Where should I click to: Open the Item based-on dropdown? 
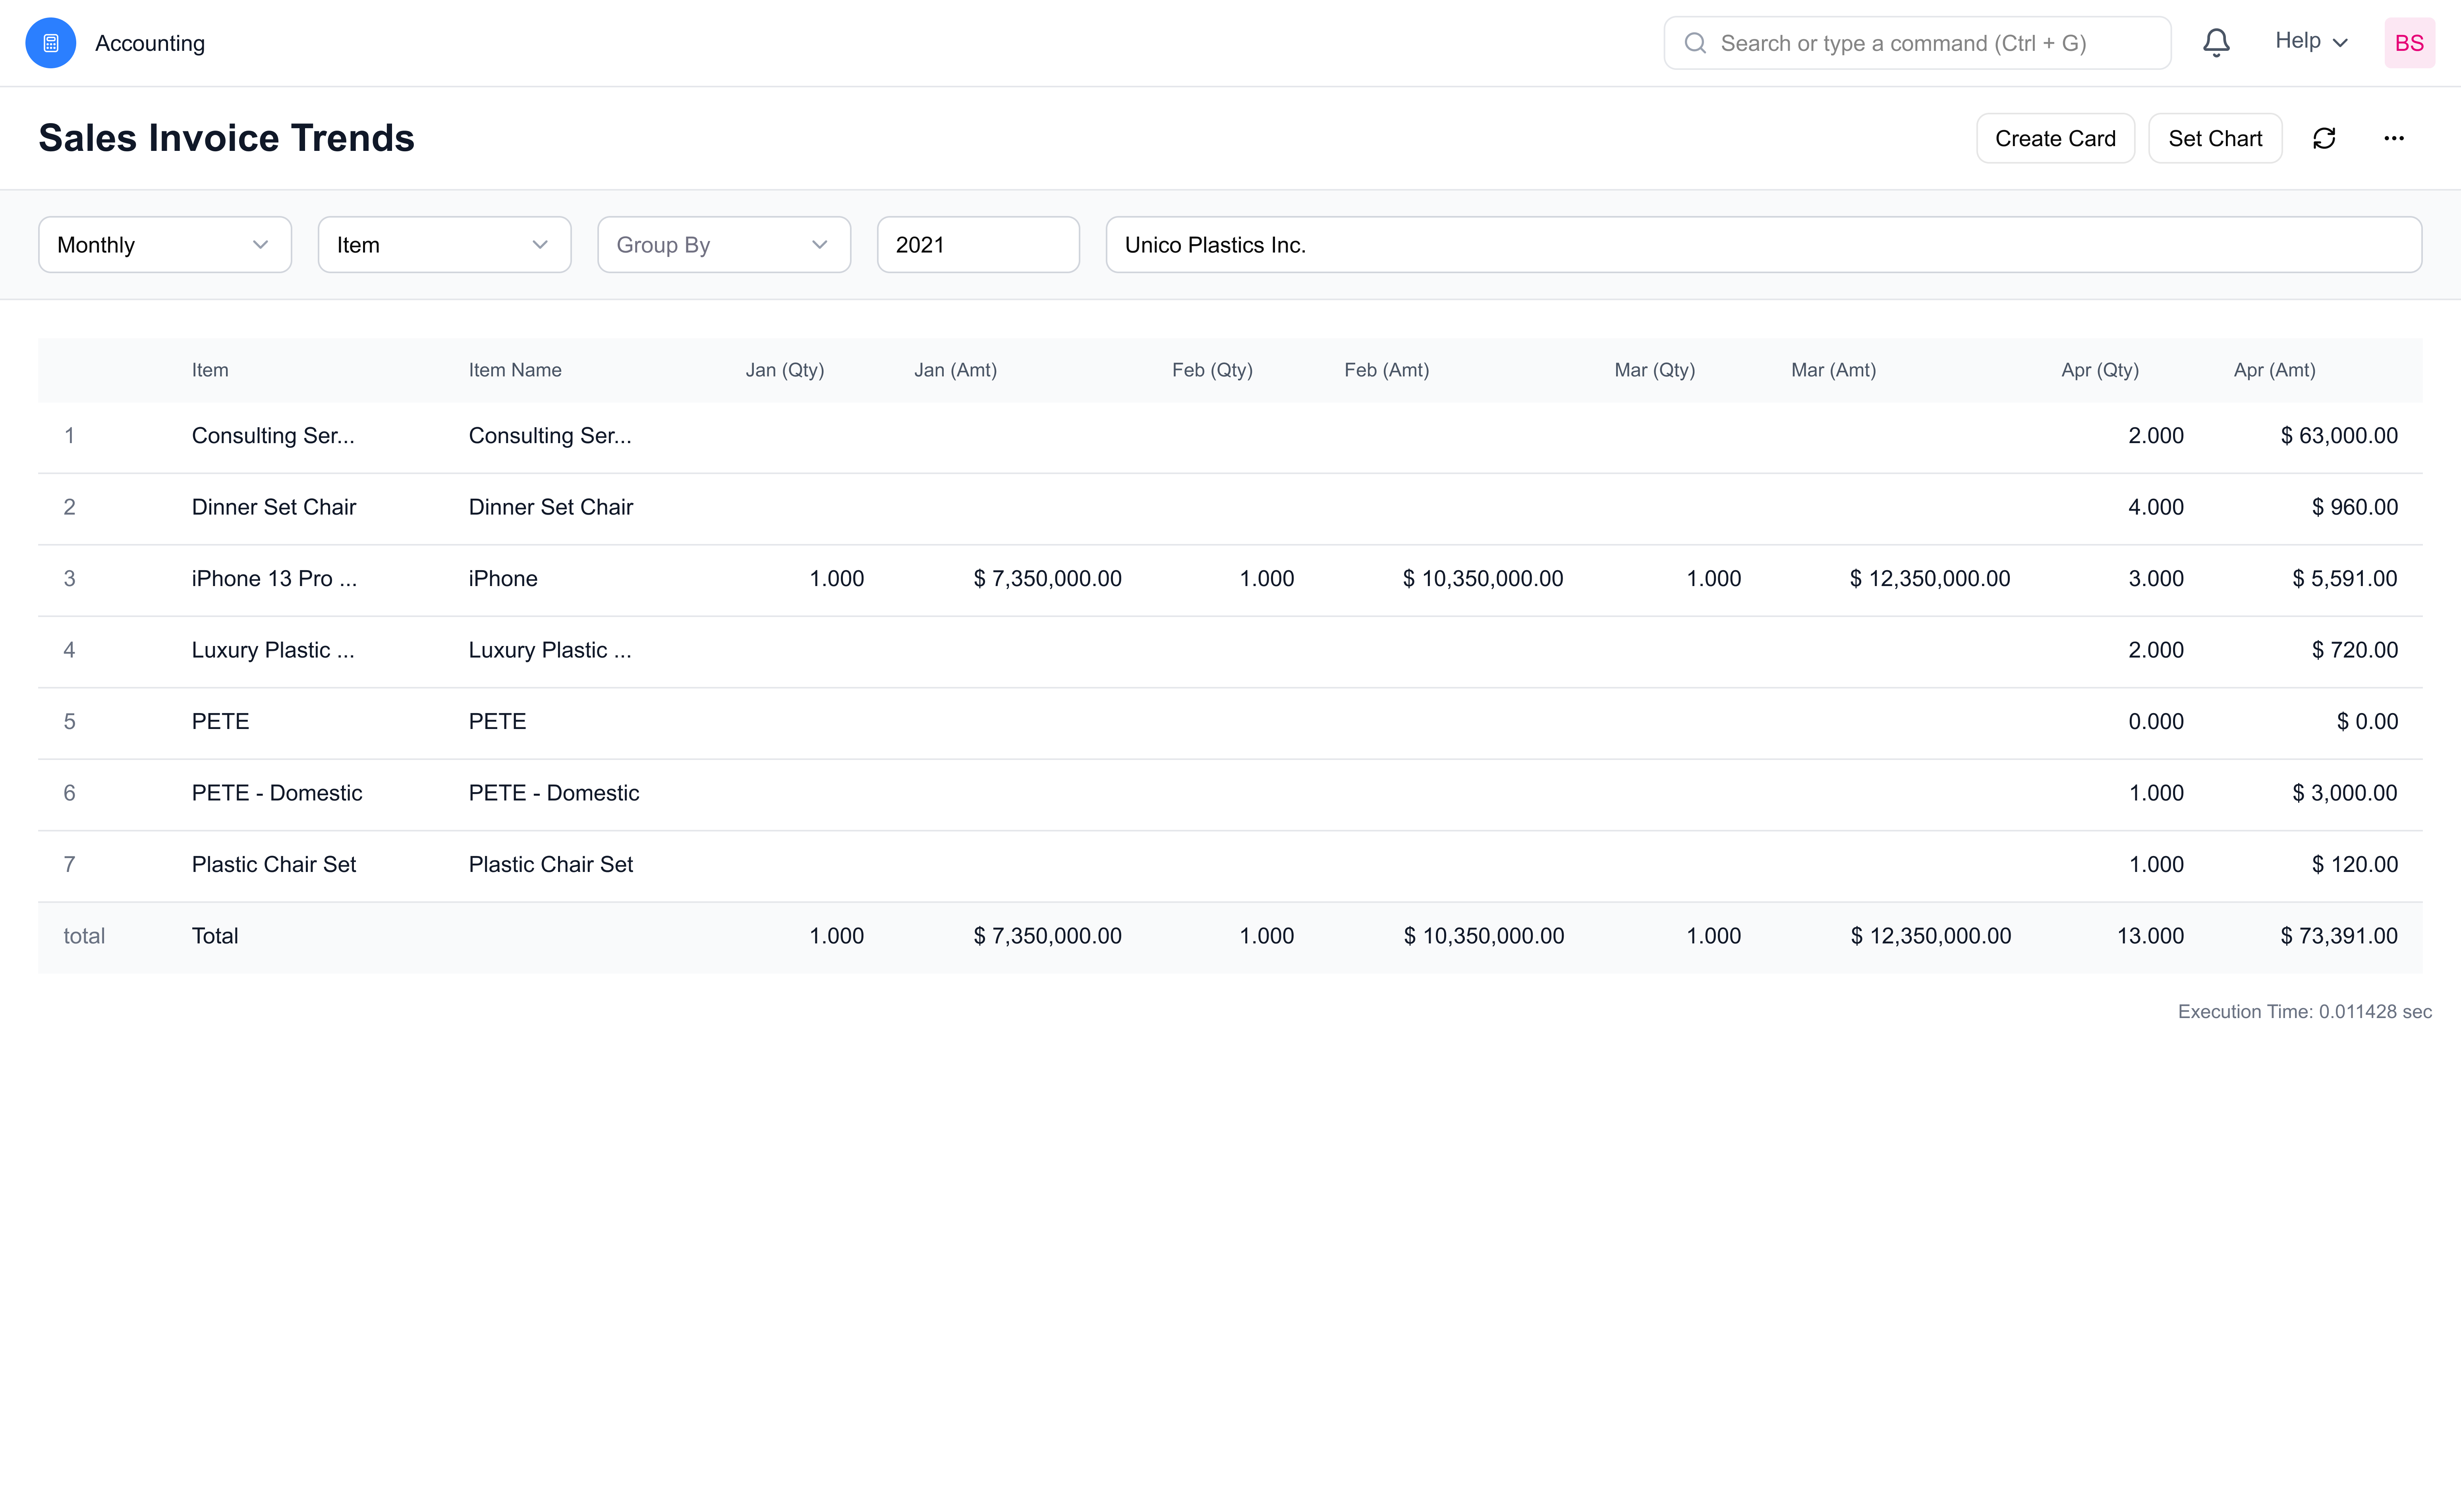444,245
